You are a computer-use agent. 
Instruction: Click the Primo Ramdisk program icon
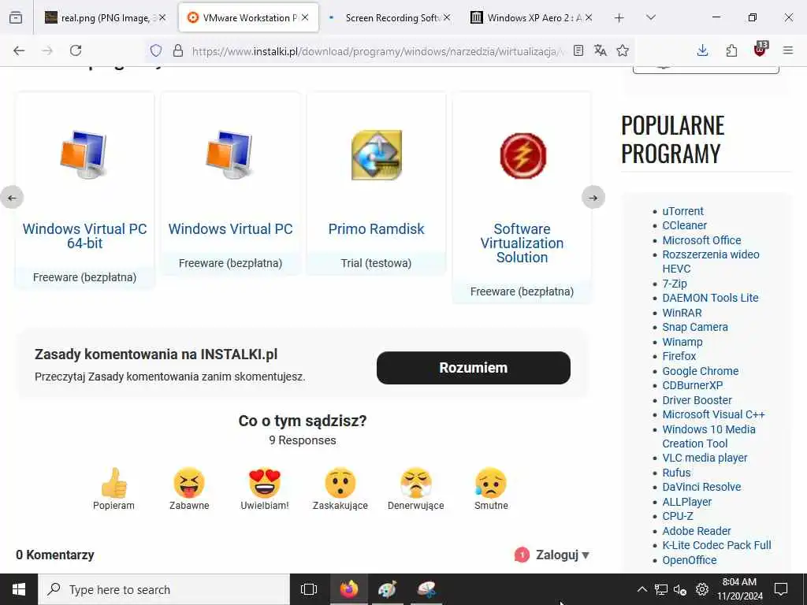[x=376, y=155]
